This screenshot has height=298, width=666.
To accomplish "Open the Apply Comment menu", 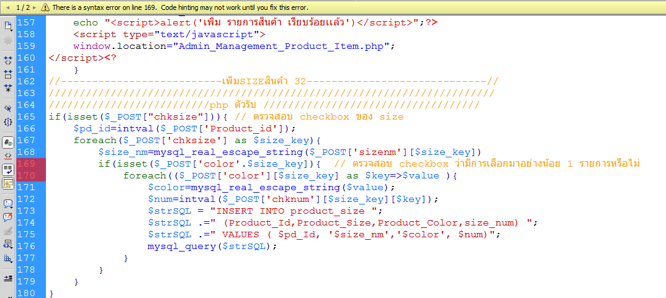I will click(x=8, y=203).
